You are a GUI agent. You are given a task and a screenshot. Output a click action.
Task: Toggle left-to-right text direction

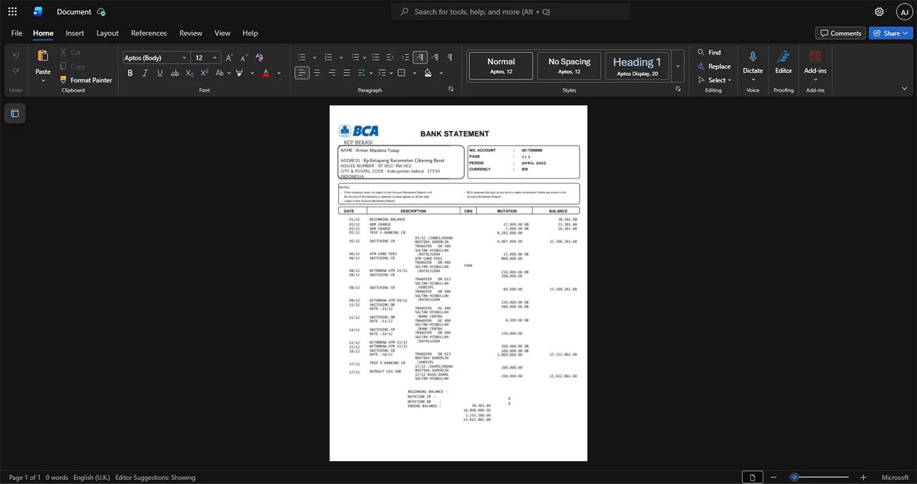click(420, 58)
